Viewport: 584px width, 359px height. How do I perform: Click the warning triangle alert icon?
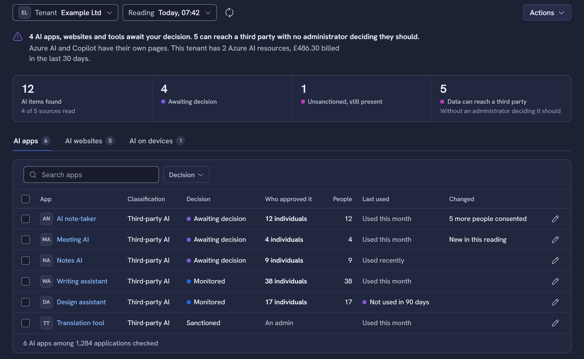pos(18,36)
